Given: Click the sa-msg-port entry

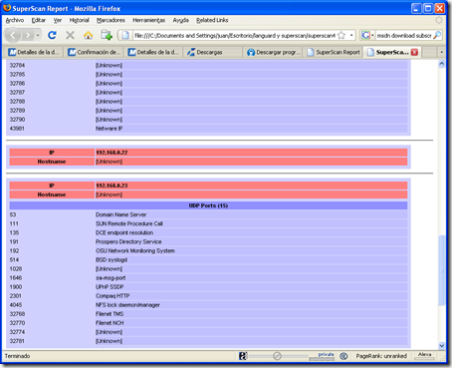Looking at the screenshot, I should 111,278.
